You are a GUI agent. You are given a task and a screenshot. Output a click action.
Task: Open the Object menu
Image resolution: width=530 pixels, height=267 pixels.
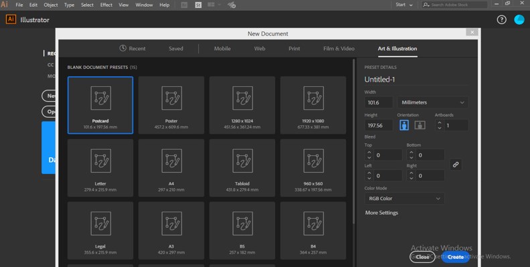(51, 5)
